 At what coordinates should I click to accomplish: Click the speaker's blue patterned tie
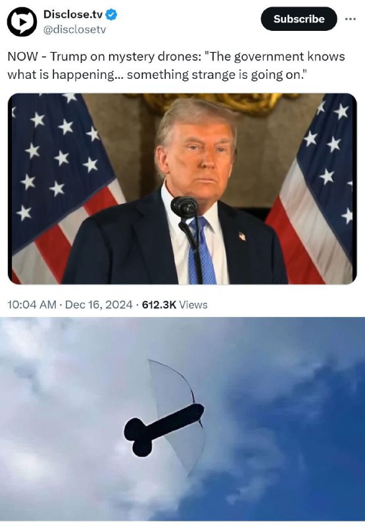tap(202, 251)
